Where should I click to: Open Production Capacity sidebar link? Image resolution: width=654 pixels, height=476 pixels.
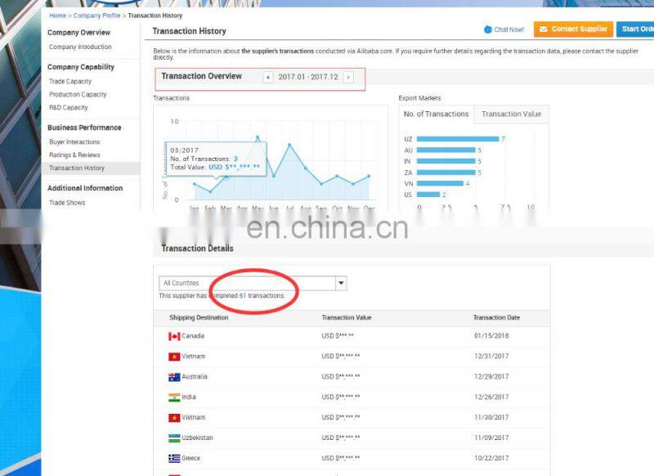click(78, 95)
